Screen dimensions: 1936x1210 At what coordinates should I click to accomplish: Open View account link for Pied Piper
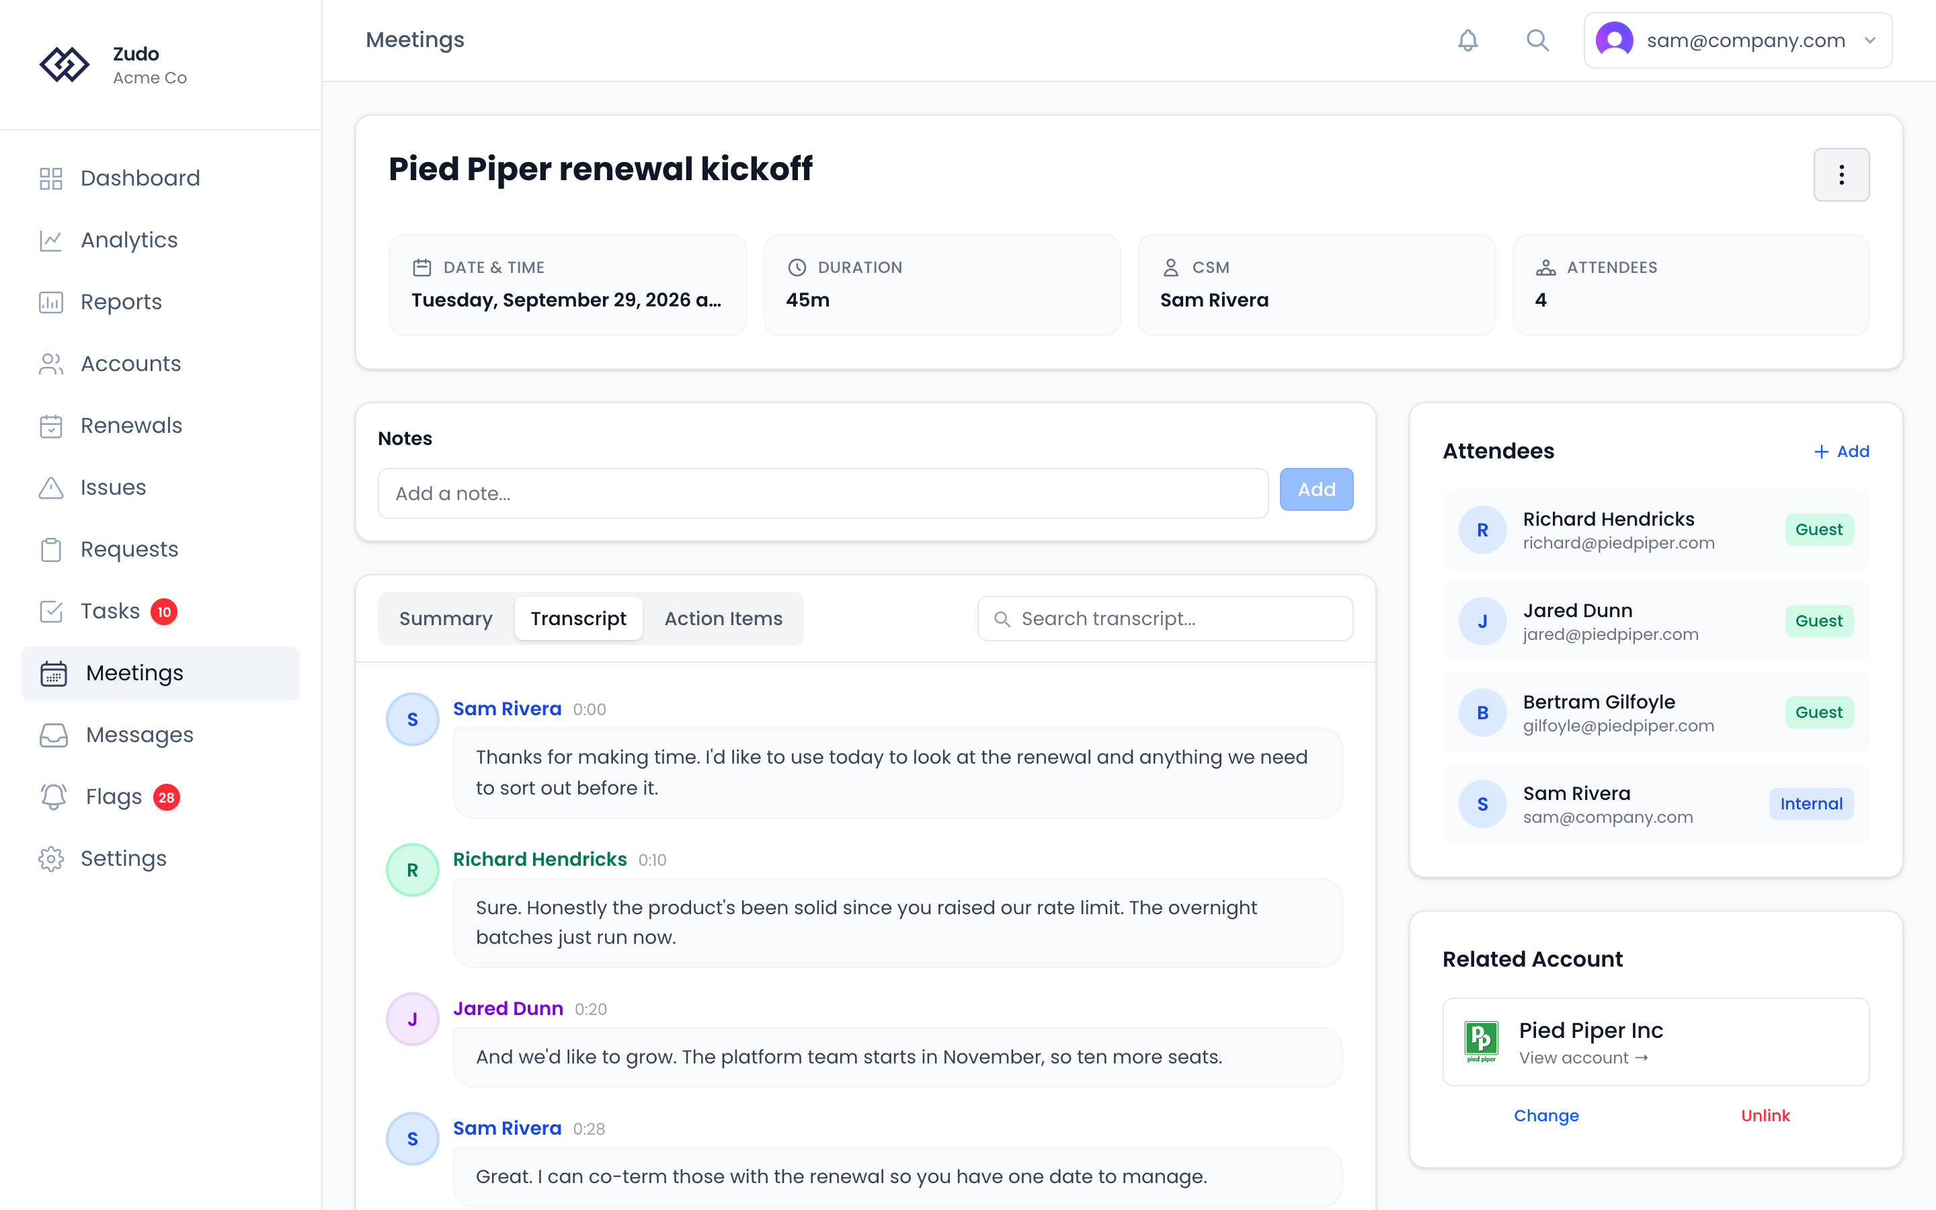coord(1583,1058)
